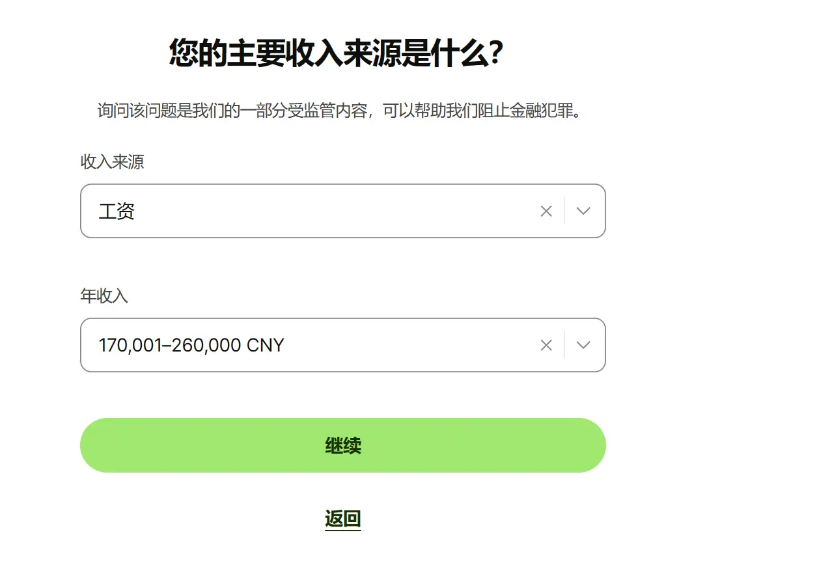The height and width of the screenshot is (567, 817).
Task: Clear the 年收入 selection with X icon
Action: (x=546, y=345)
